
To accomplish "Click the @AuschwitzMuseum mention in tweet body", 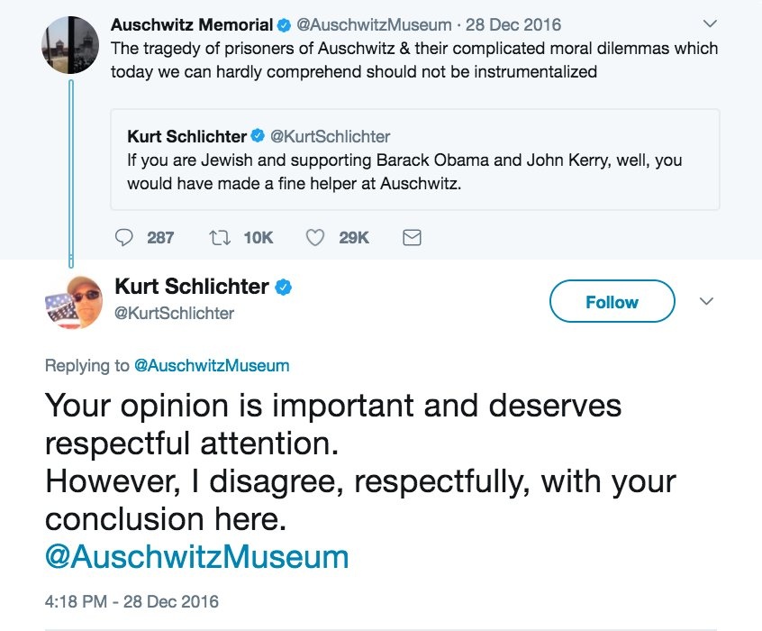I will pos(196,556).
